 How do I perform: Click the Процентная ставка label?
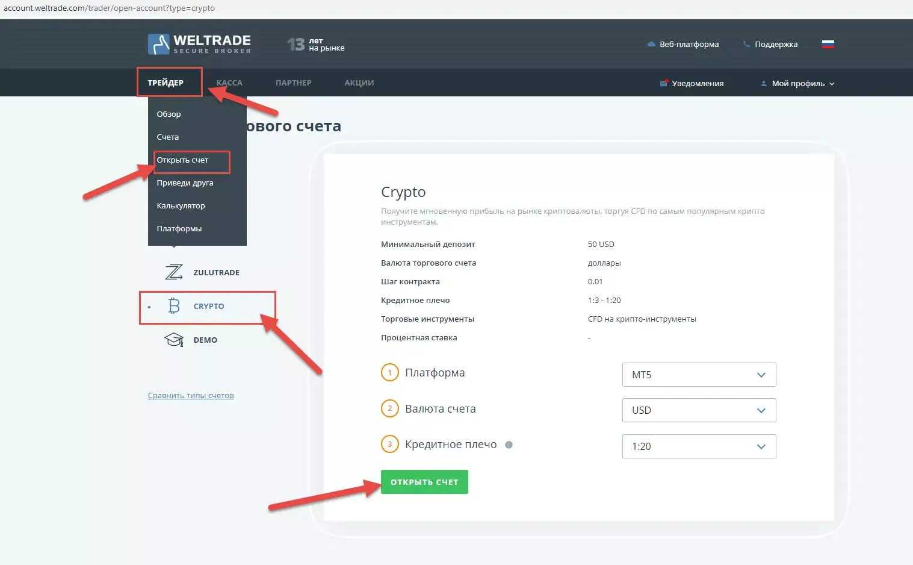pyautogui.click(x=419, y=337)
